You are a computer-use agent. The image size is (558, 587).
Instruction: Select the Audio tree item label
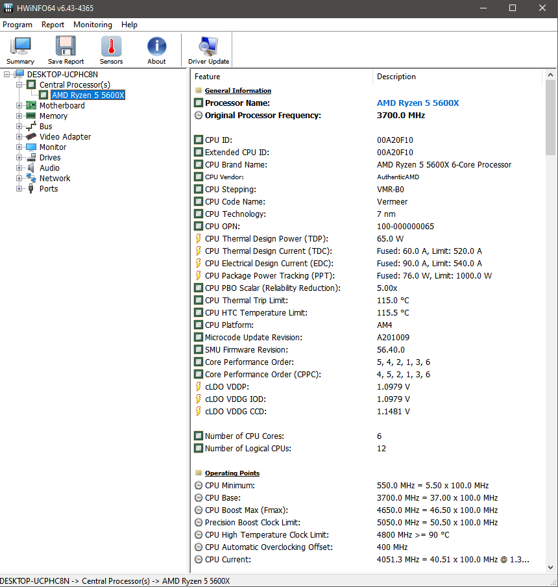[50, 168]
